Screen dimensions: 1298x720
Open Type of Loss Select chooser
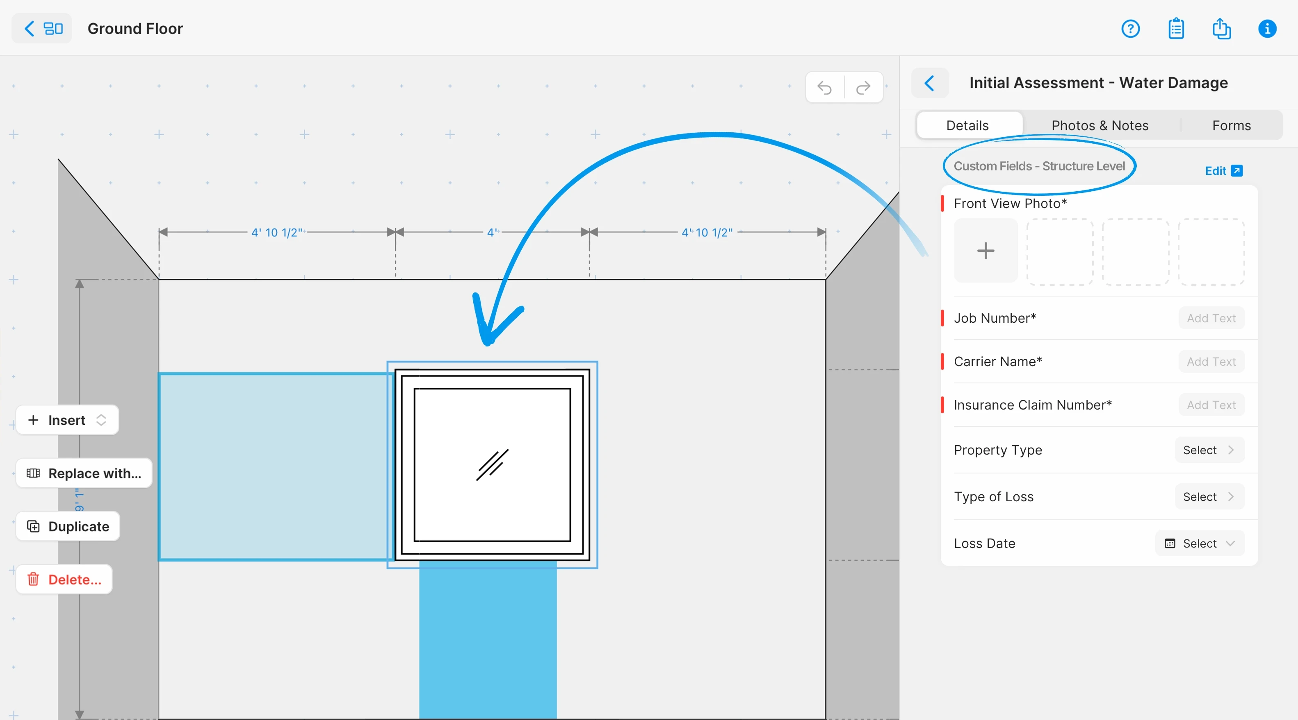point(1209,497)
